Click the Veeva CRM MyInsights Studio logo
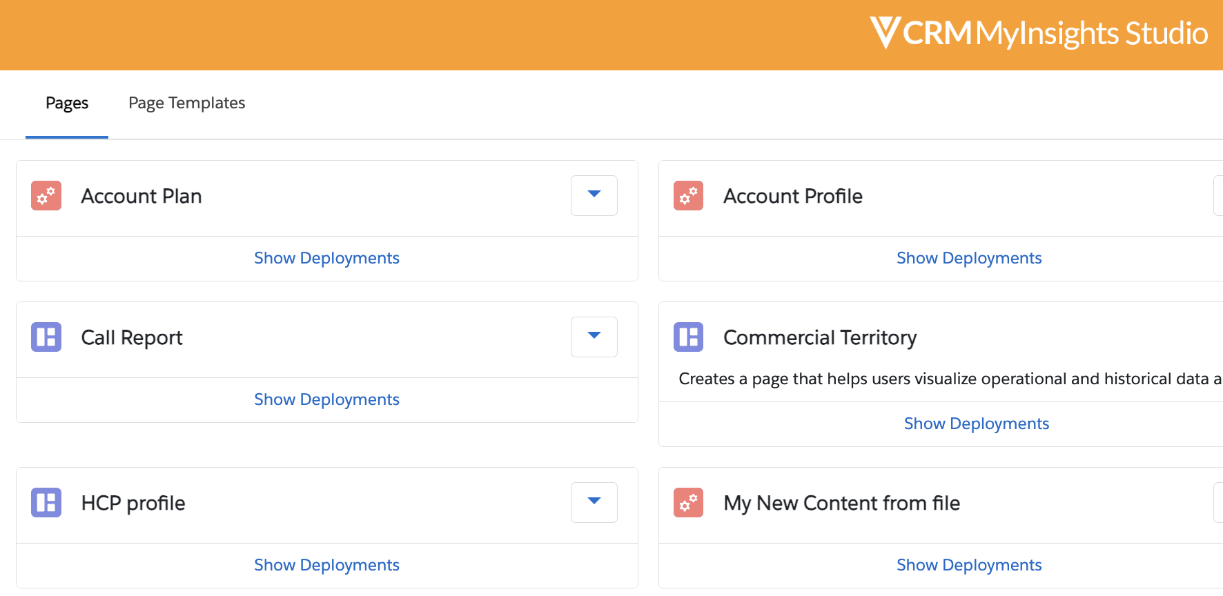This screenshot has height=596, width=1223. (x=1038, y=33)
